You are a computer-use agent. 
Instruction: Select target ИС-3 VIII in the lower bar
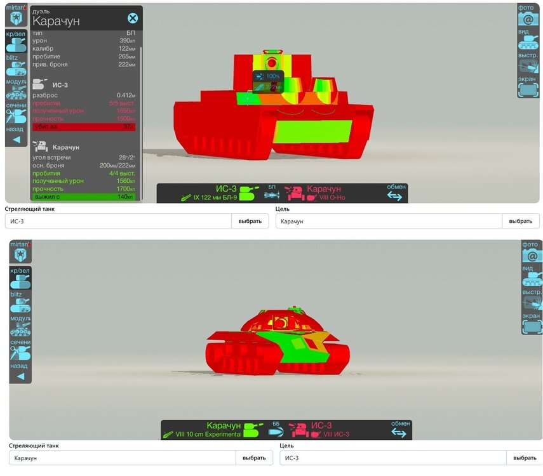319,430
